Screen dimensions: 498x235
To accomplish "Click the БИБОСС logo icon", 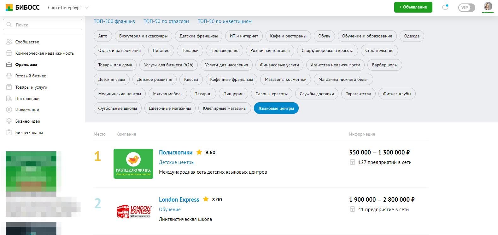I will (9, 8).
